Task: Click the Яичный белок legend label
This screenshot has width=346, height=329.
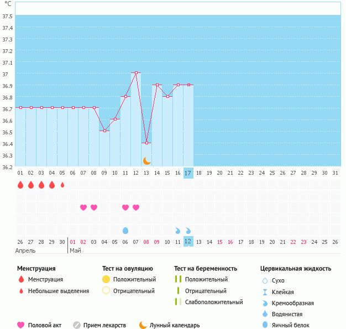Action: tap(290, 325)
